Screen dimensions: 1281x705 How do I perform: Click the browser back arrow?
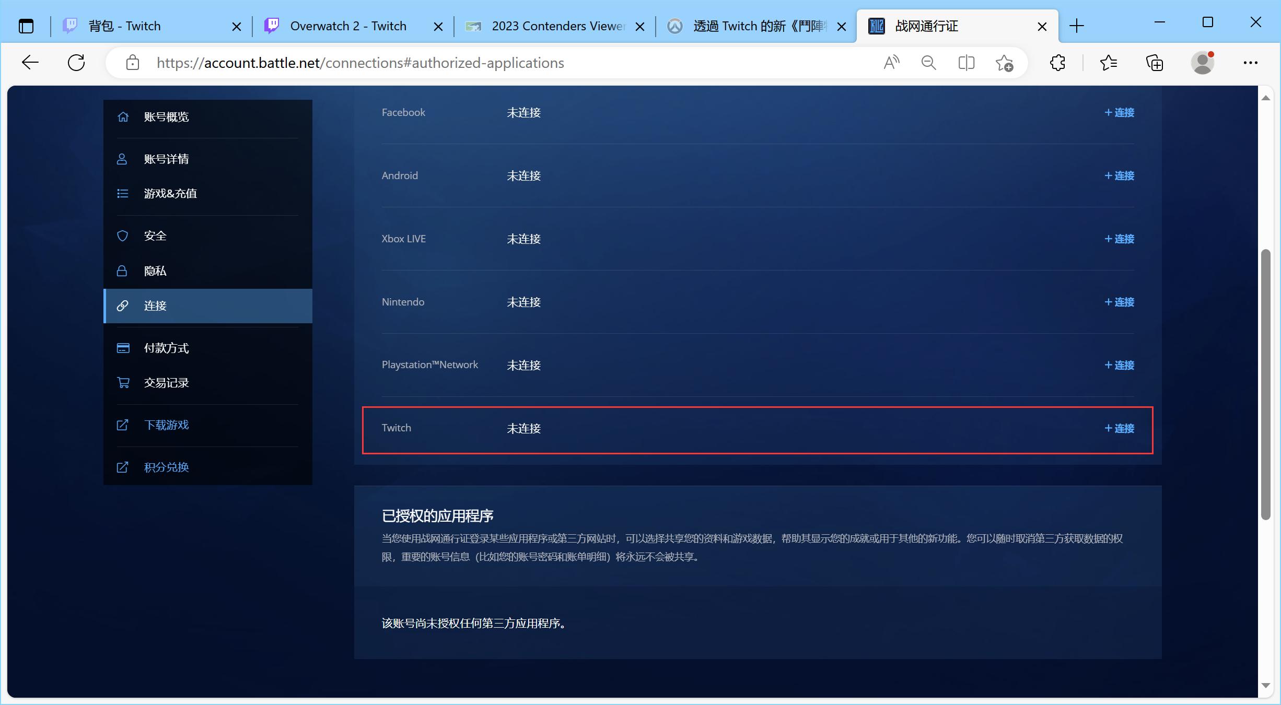(30, 62)
